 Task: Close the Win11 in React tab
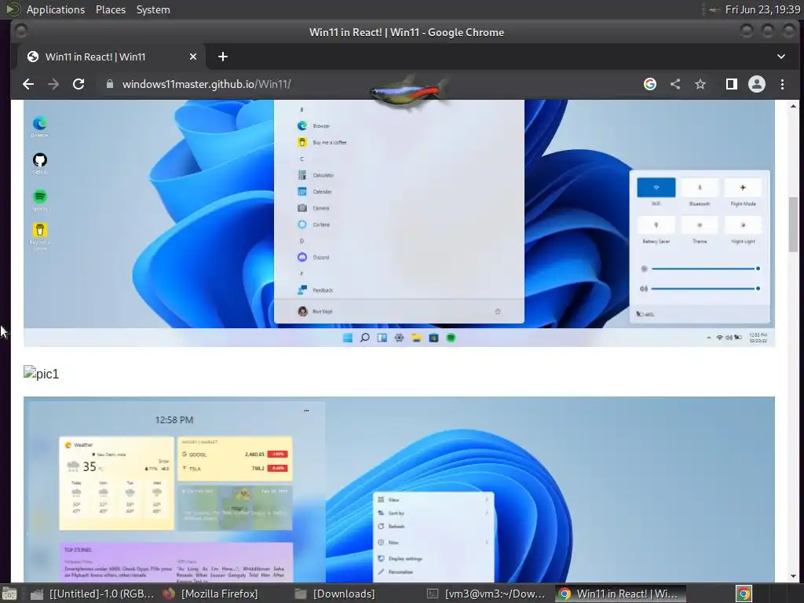193,57
